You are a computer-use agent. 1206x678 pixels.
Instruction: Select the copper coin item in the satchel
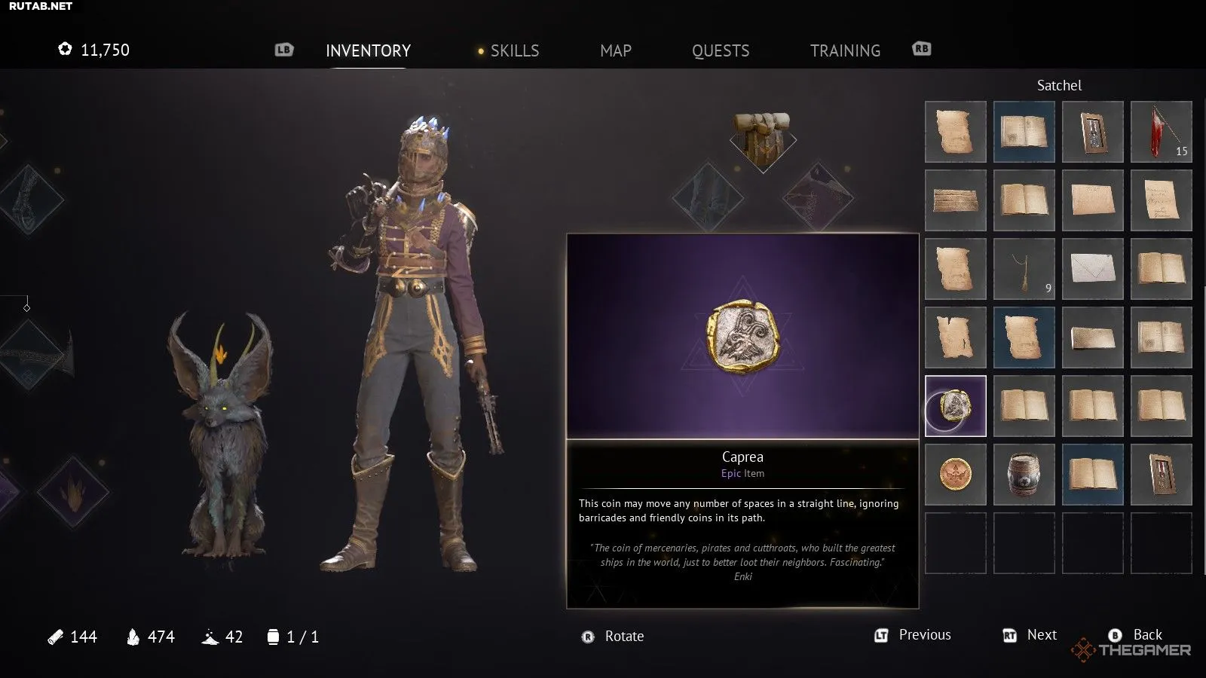(x=955, y=475)
